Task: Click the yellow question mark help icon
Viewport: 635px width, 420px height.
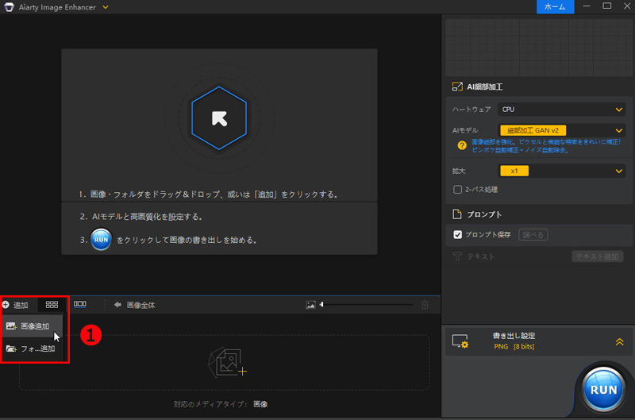Action: tap(462, 145)
